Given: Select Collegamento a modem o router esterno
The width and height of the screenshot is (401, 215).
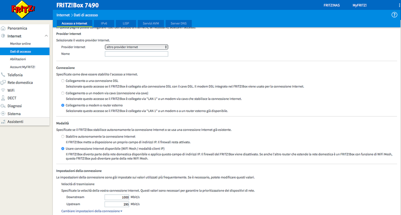Looking at the screenshot, I should pyautogui.click(x=63, y=105).
